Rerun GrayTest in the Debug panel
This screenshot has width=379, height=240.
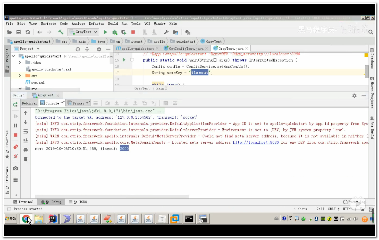[x=15, y=104]
